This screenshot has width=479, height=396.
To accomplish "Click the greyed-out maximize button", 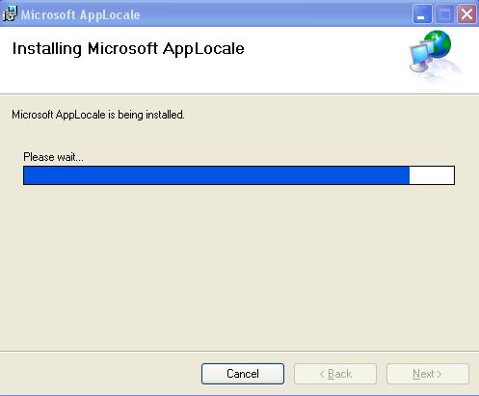I will click(444, 14).
